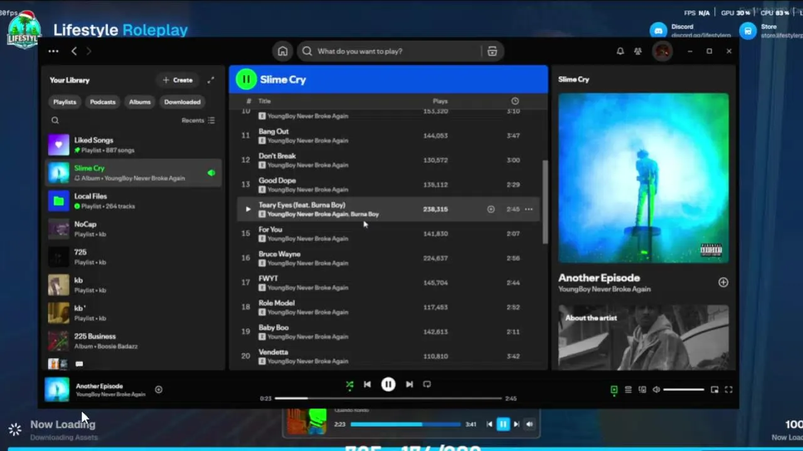803x451 pixels.
Task: Enter full screen player icon
Action: point(728,390)
